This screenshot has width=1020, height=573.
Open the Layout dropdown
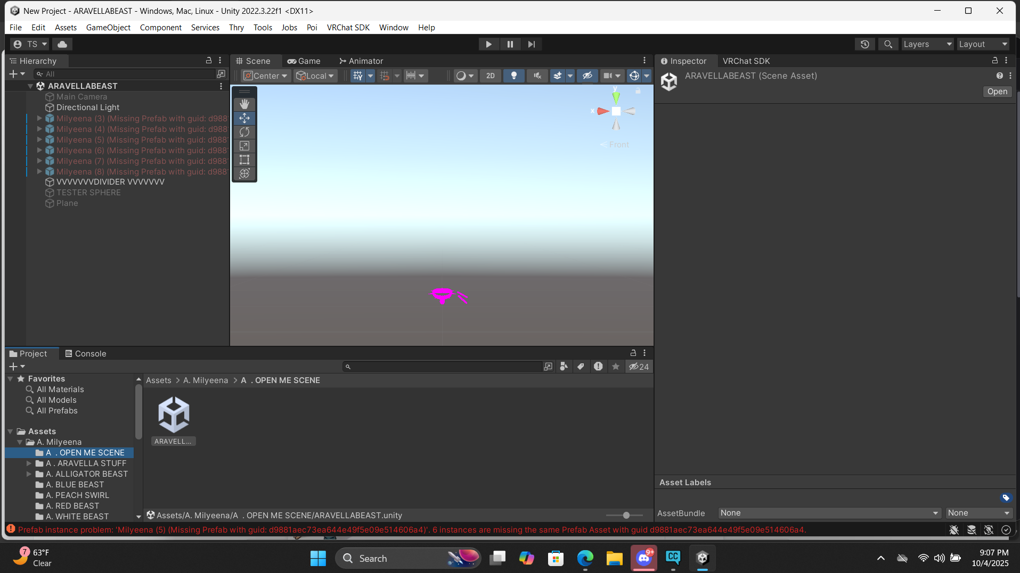tap(983, 44)
